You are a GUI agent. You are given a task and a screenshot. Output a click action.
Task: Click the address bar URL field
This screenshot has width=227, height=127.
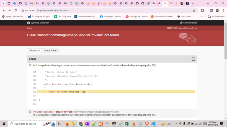111,10
